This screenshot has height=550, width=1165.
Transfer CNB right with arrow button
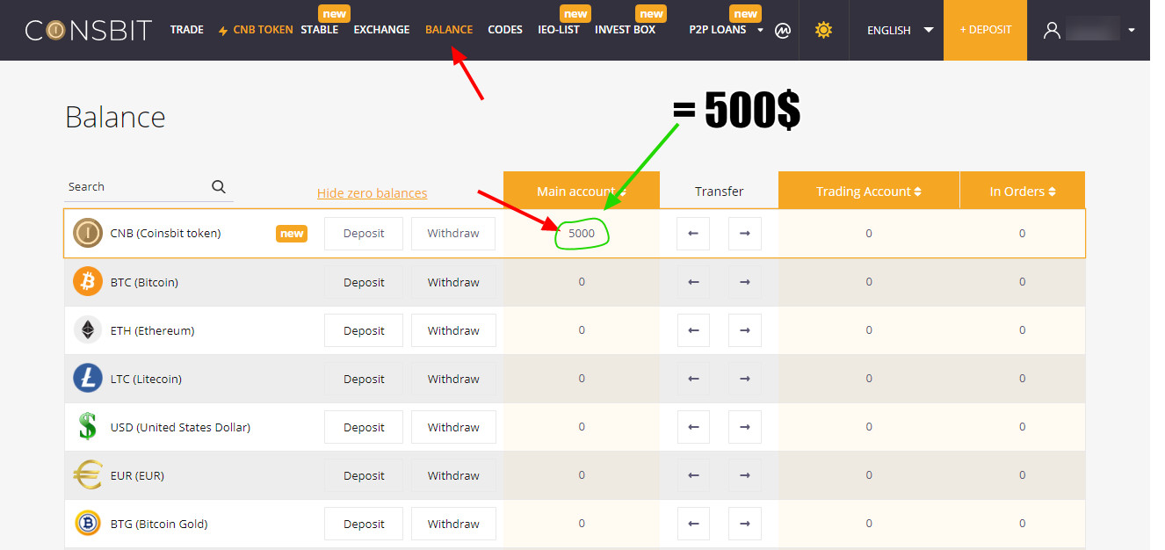click(745, 234)
